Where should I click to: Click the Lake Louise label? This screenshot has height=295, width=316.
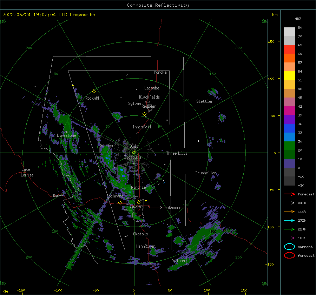(x=27, y=172)
